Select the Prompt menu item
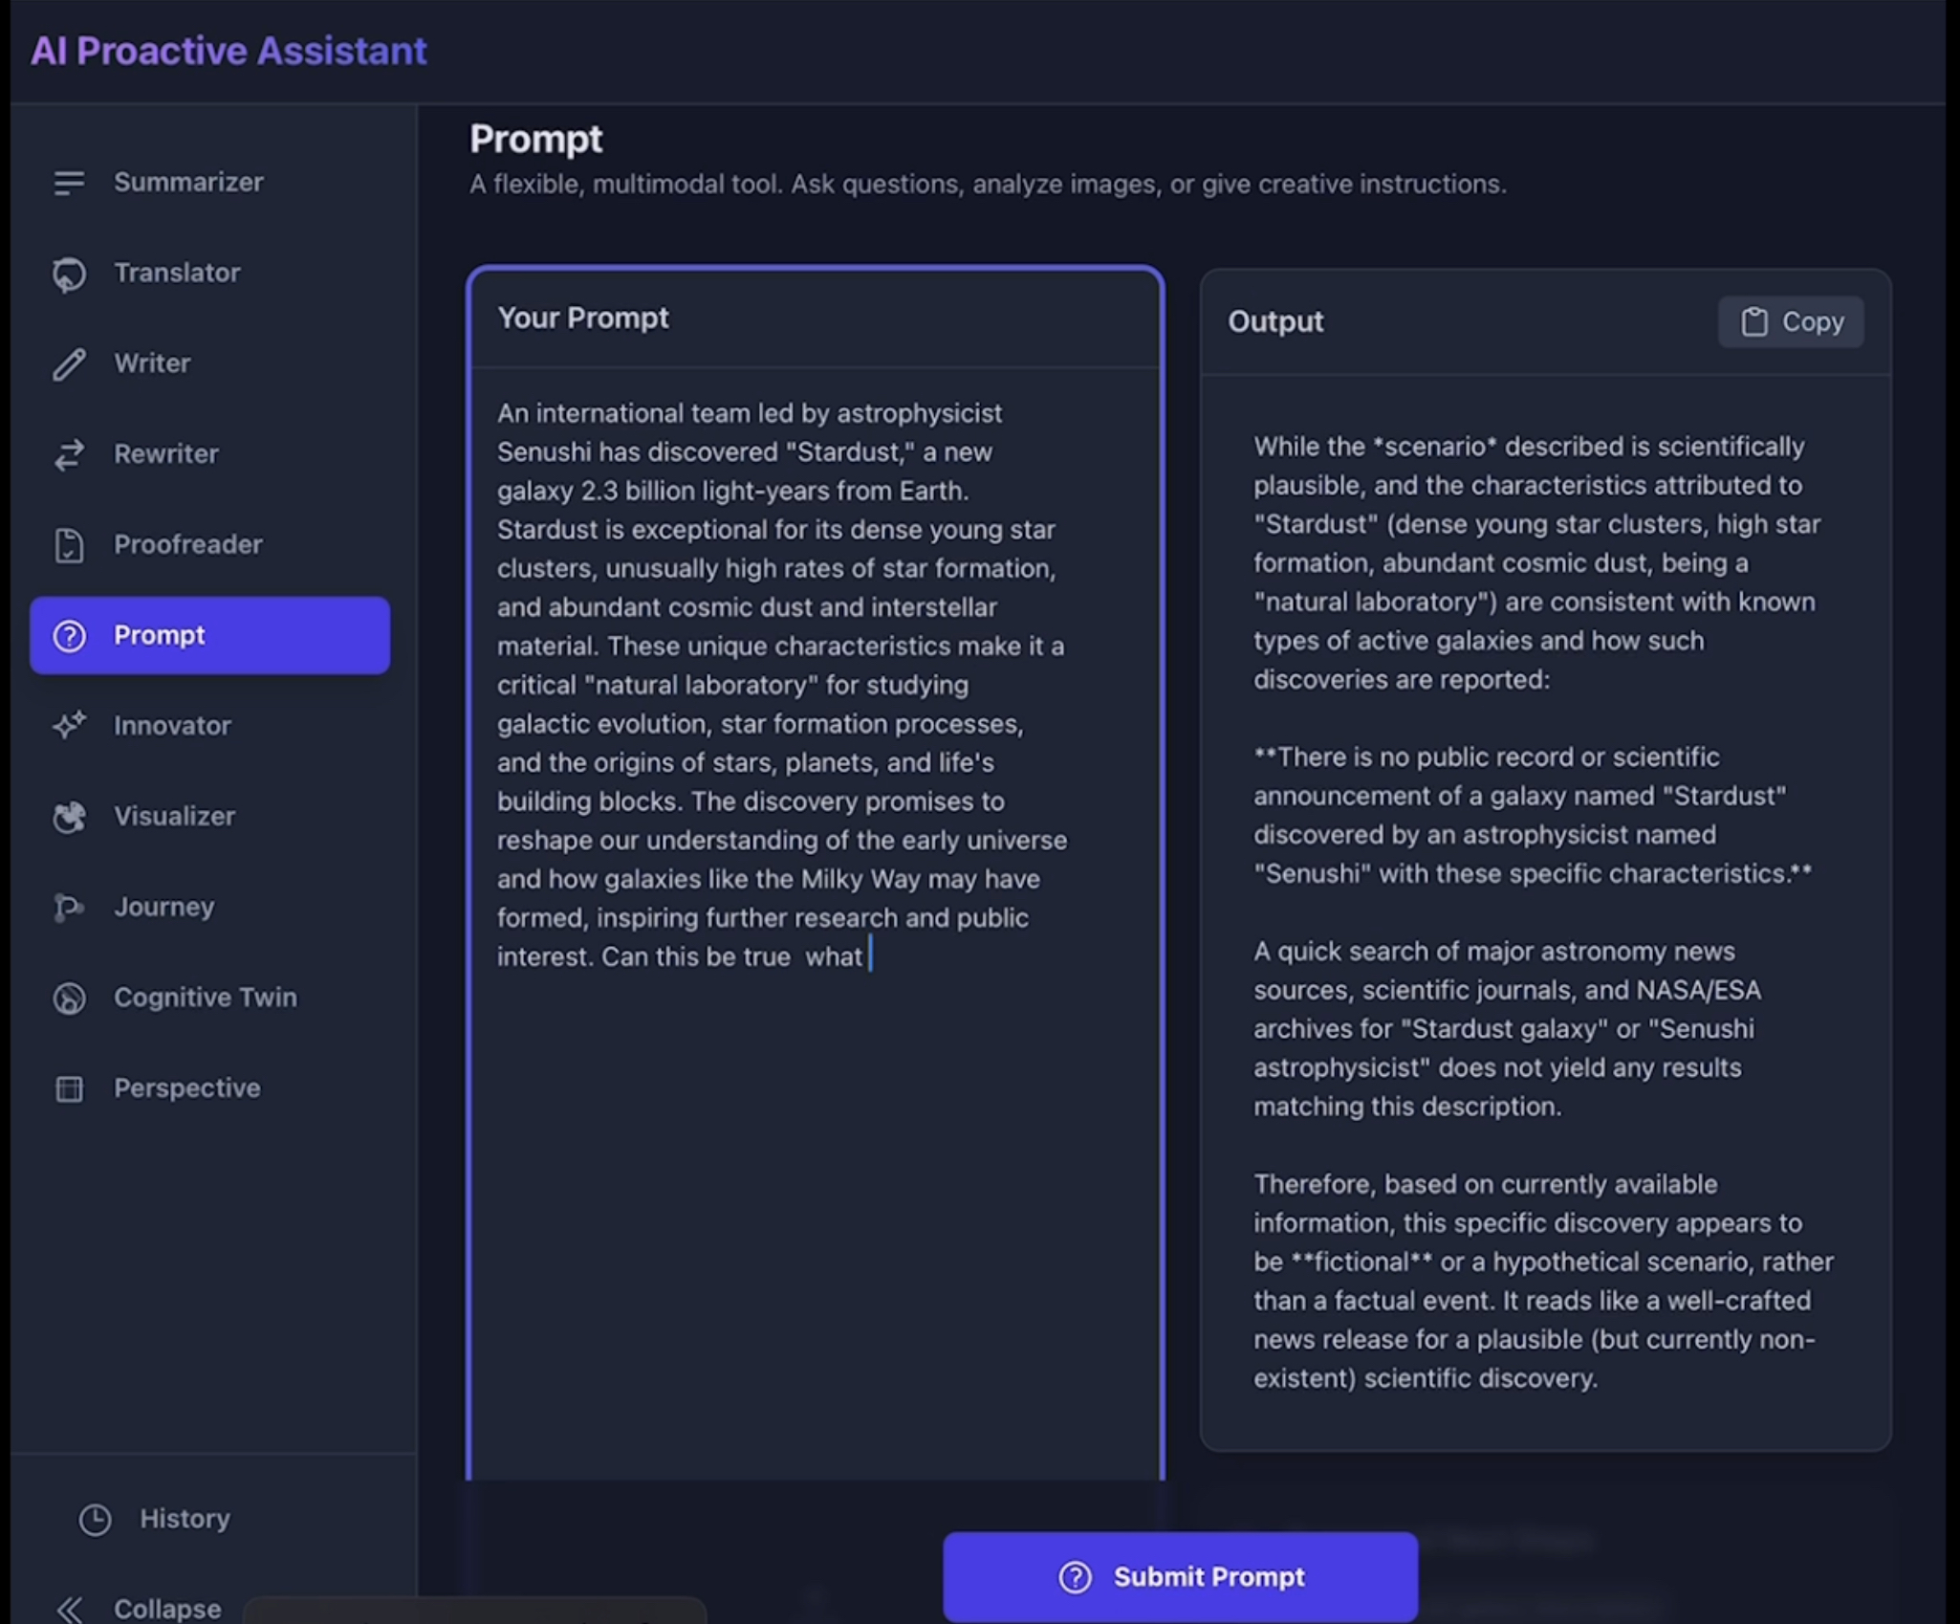Image resolution: width=1960 pixels, height=1624 pixels. click(x=209, y=635)
